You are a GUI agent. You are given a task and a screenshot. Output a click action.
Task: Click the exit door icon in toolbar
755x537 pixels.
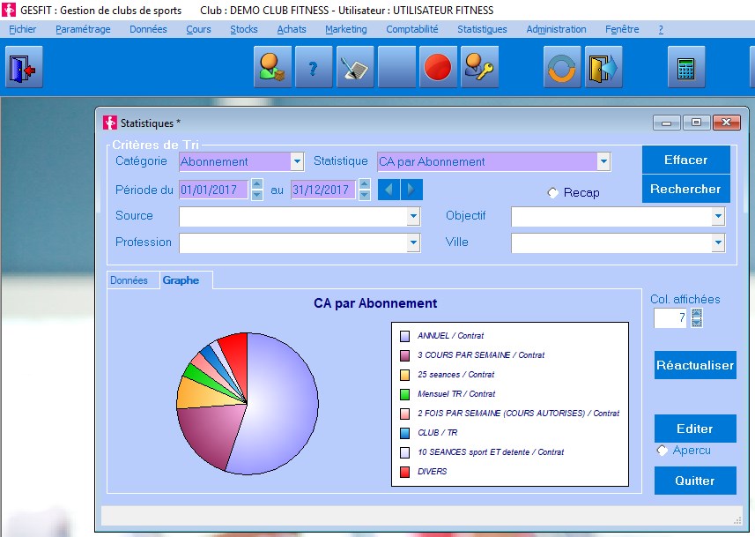(21, 69)
